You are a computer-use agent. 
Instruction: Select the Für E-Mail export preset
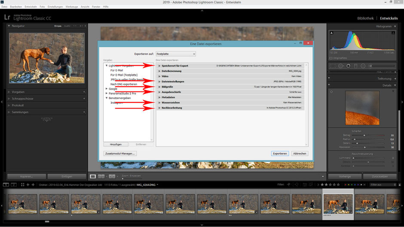pos(117,70)
